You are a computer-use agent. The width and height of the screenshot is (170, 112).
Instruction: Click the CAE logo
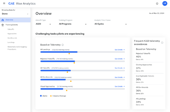coord(12,4)
